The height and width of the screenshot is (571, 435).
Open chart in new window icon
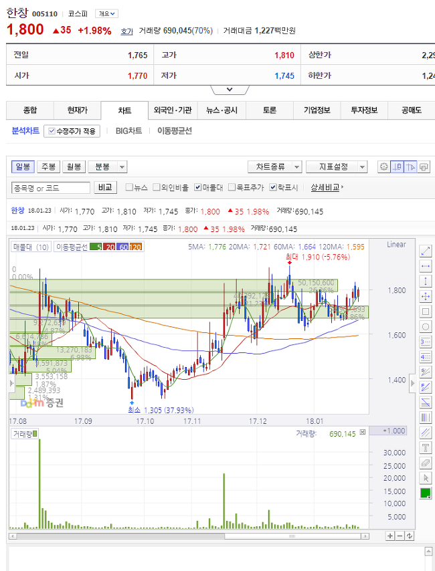pyautogui.click(x=424, y=166)
